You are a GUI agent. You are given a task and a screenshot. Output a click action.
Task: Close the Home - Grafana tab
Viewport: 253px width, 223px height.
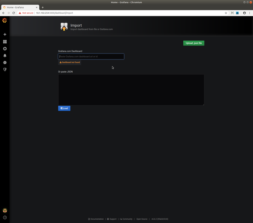pos(37,7)
